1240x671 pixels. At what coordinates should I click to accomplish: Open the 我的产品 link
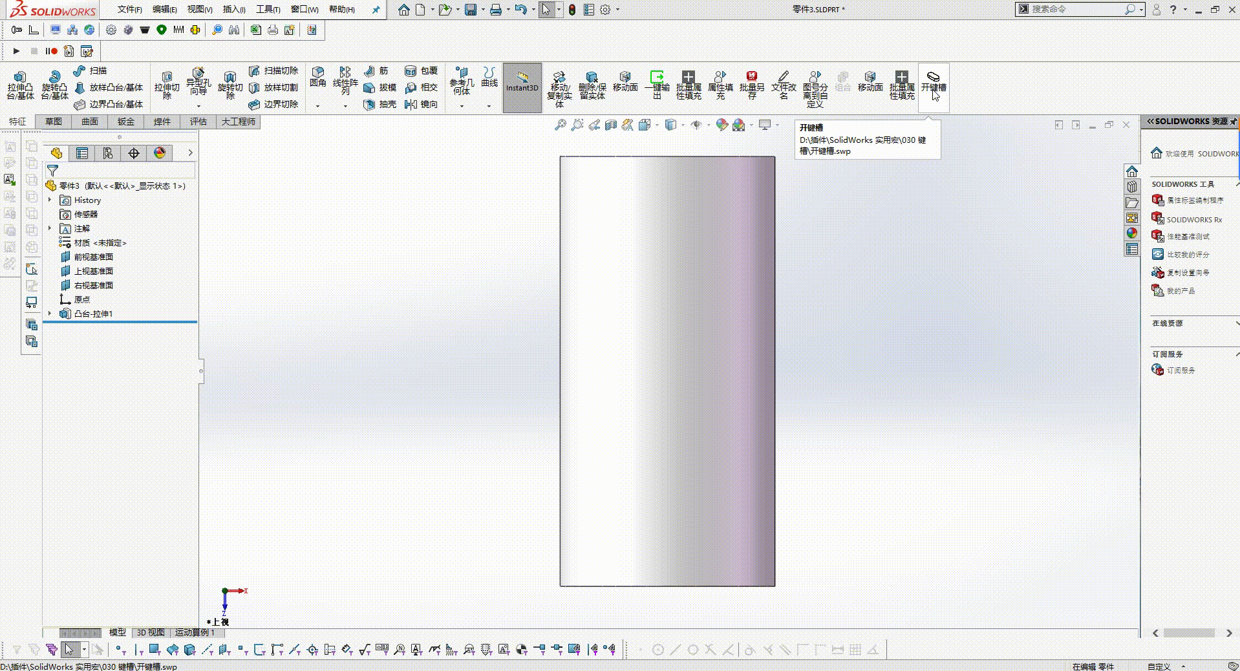pyautogui.click(x=1173, y=291)
